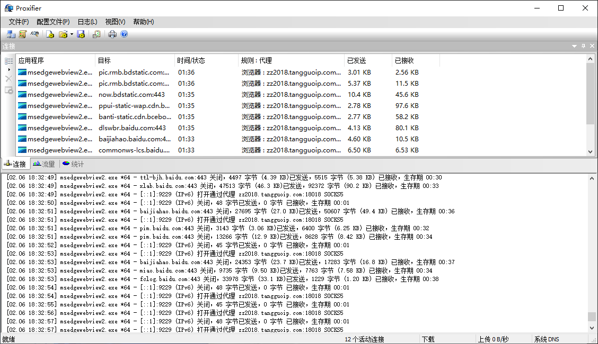The height and width of the screenshot is (344, 598).
Task: Click the Open Profile folder icon
Action: tap(63, 34)
